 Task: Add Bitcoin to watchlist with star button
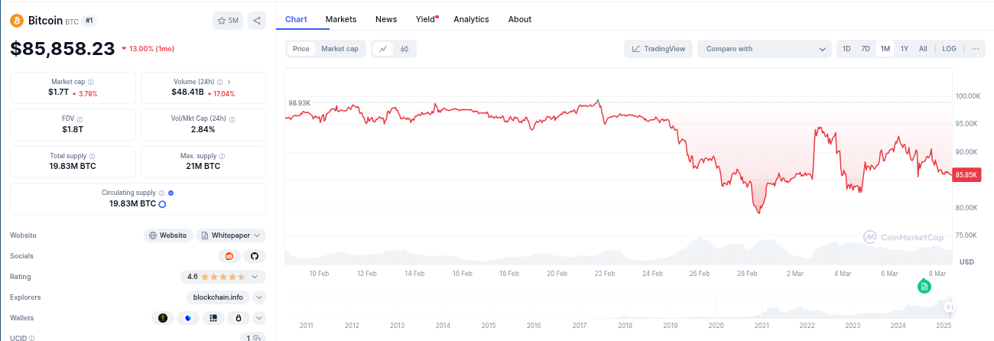point(228,21)
